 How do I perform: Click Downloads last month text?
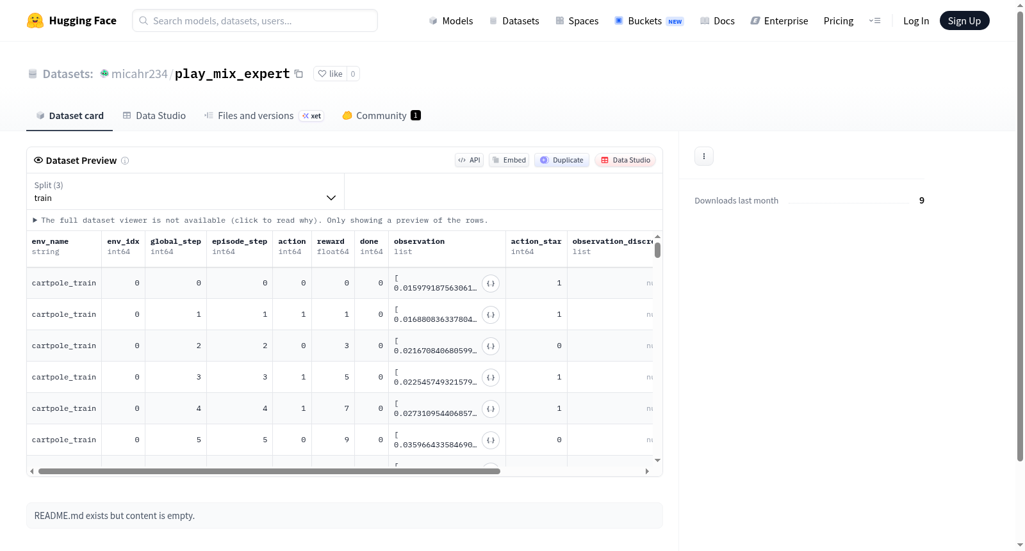736,200
